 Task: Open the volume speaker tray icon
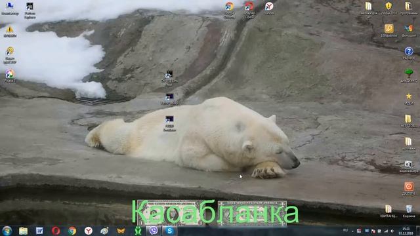[392, 231]
